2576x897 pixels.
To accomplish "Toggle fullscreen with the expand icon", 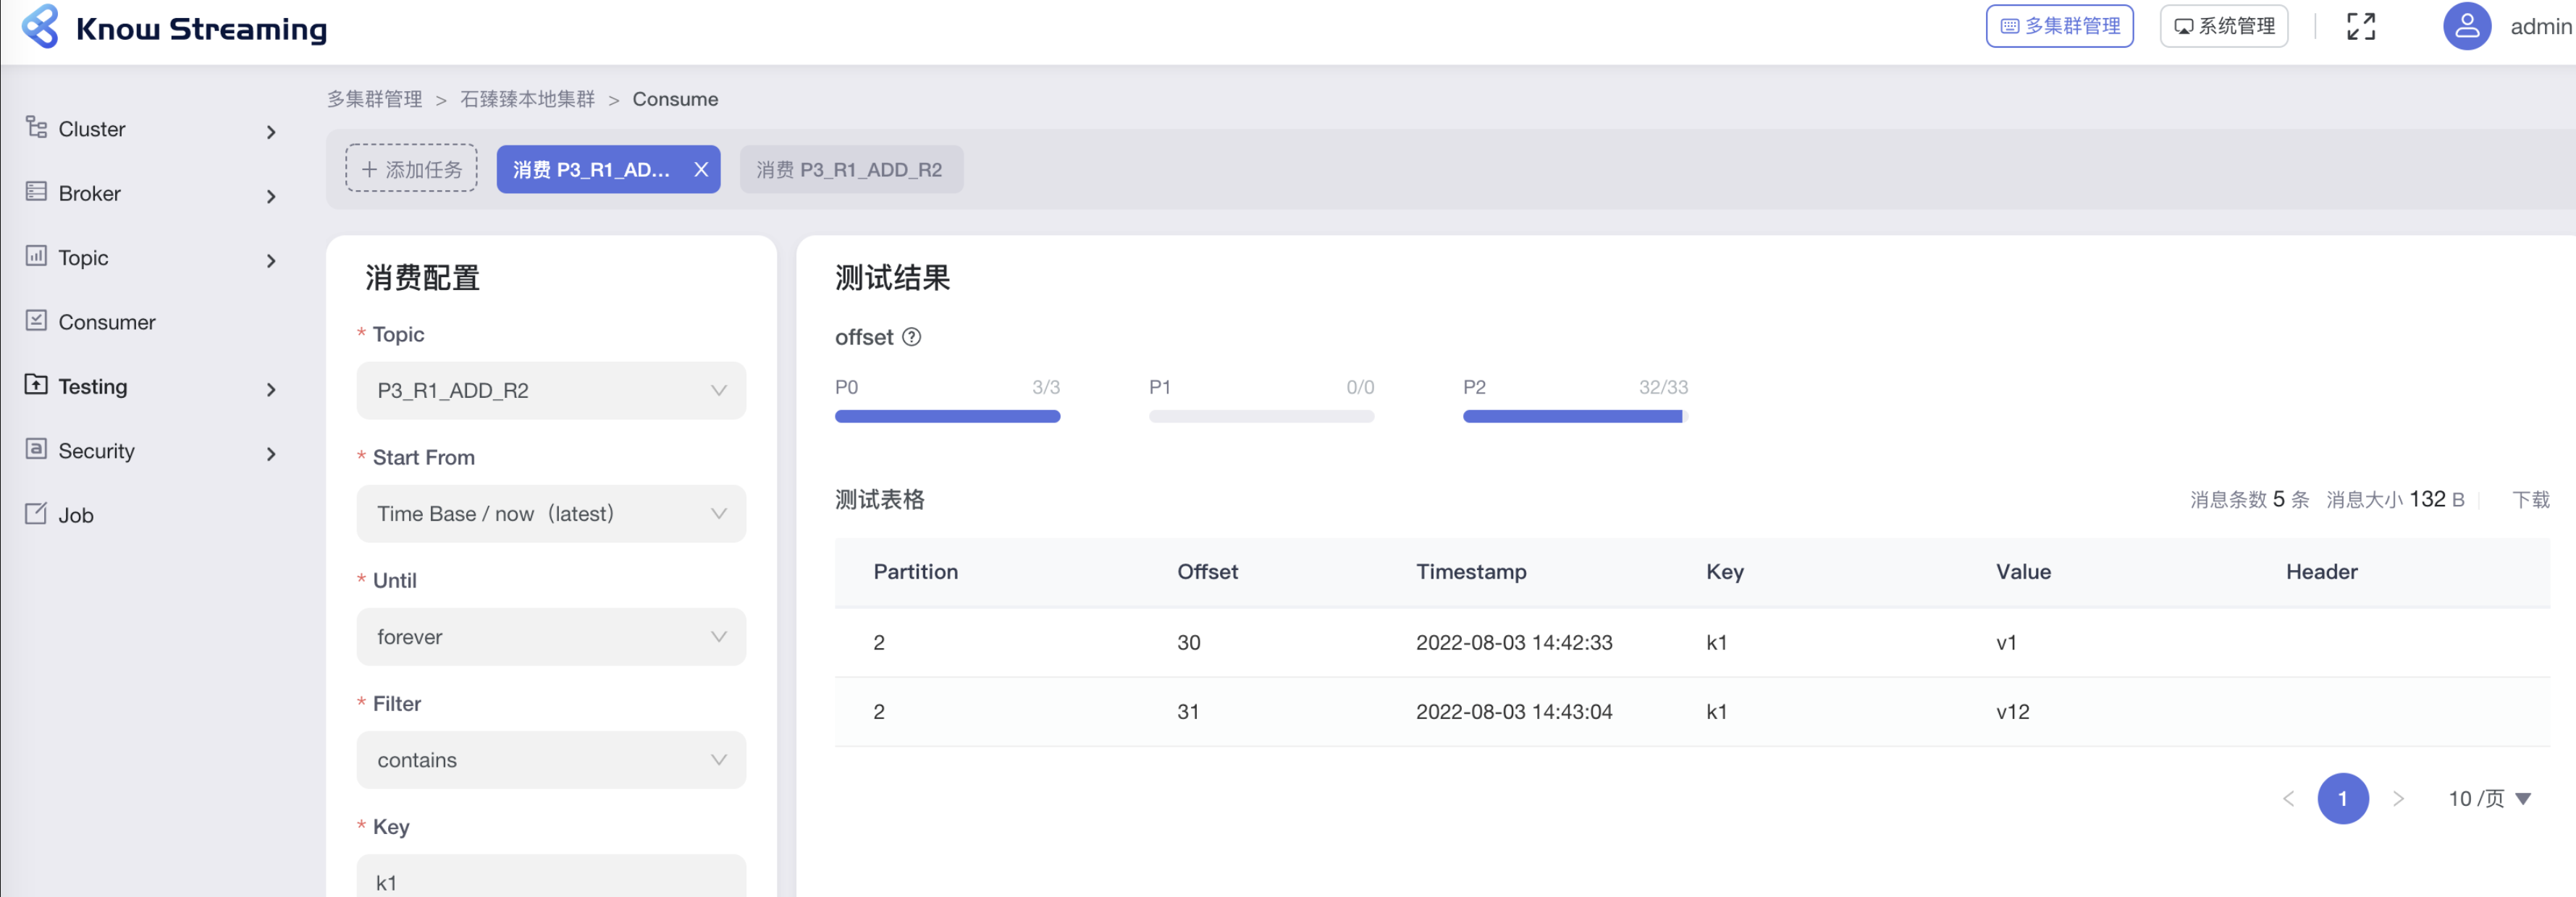I will (x=2360, y=27).
